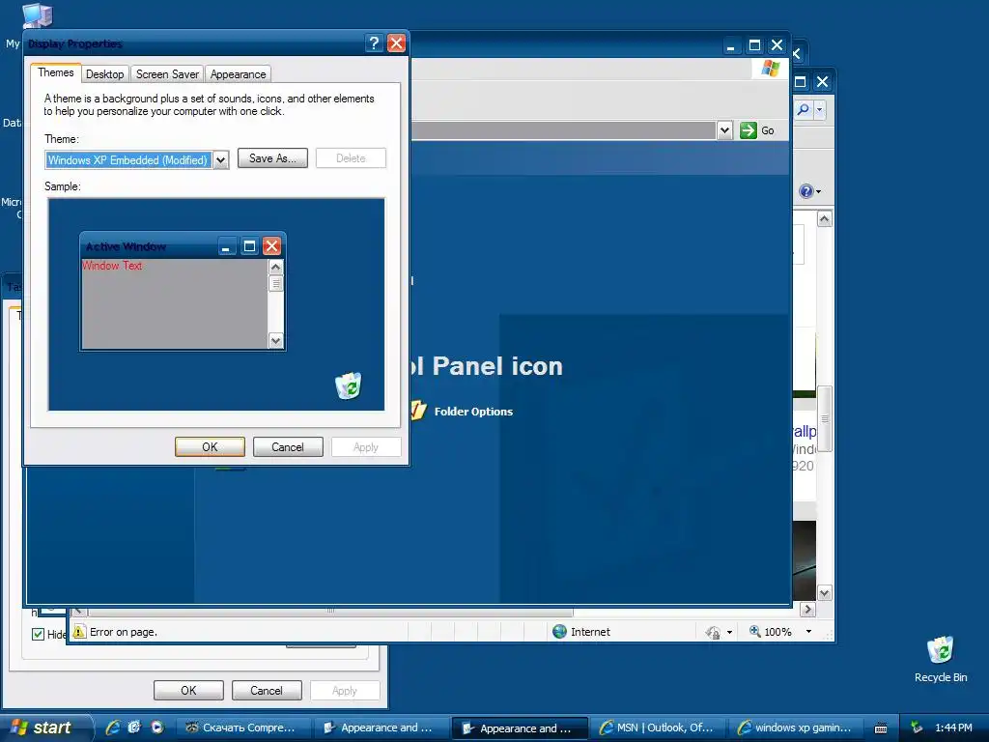Expand the Help menu arrow in IE toolbar
The height and width of the screenshot is (742, 989).
[x=819, y=192]
